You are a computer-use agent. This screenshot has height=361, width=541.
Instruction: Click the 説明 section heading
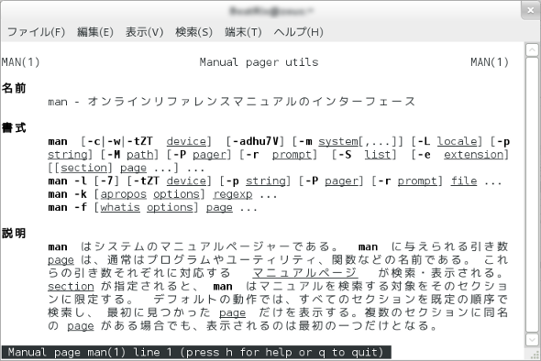tap(14, 234)
